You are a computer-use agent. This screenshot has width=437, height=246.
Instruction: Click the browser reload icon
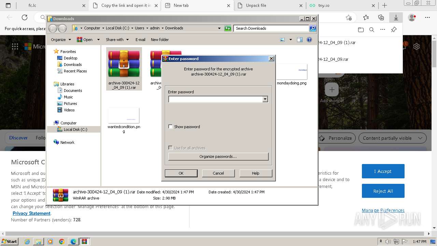pyautogui.click(x=25, y=17)
